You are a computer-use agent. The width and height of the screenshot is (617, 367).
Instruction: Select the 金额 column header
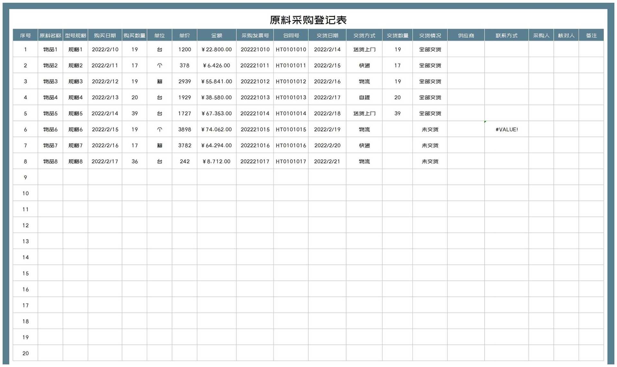coord(217,35)
